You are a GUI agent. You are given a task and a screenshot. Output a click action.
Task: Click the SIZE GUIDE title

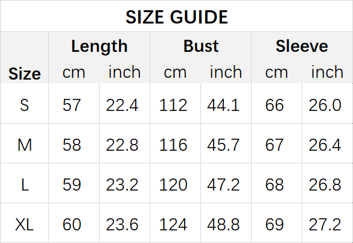click(x=177, y=17)
